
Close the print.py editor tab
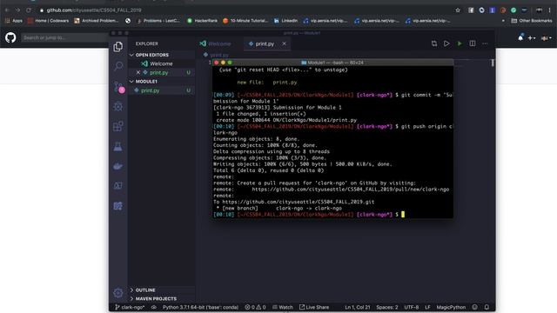click(285, 43)
